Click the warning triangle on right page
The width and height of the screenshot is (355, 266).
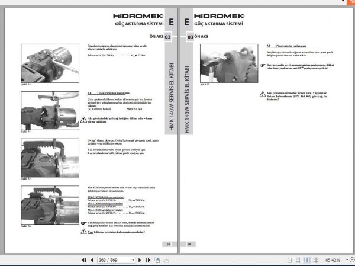263,94
